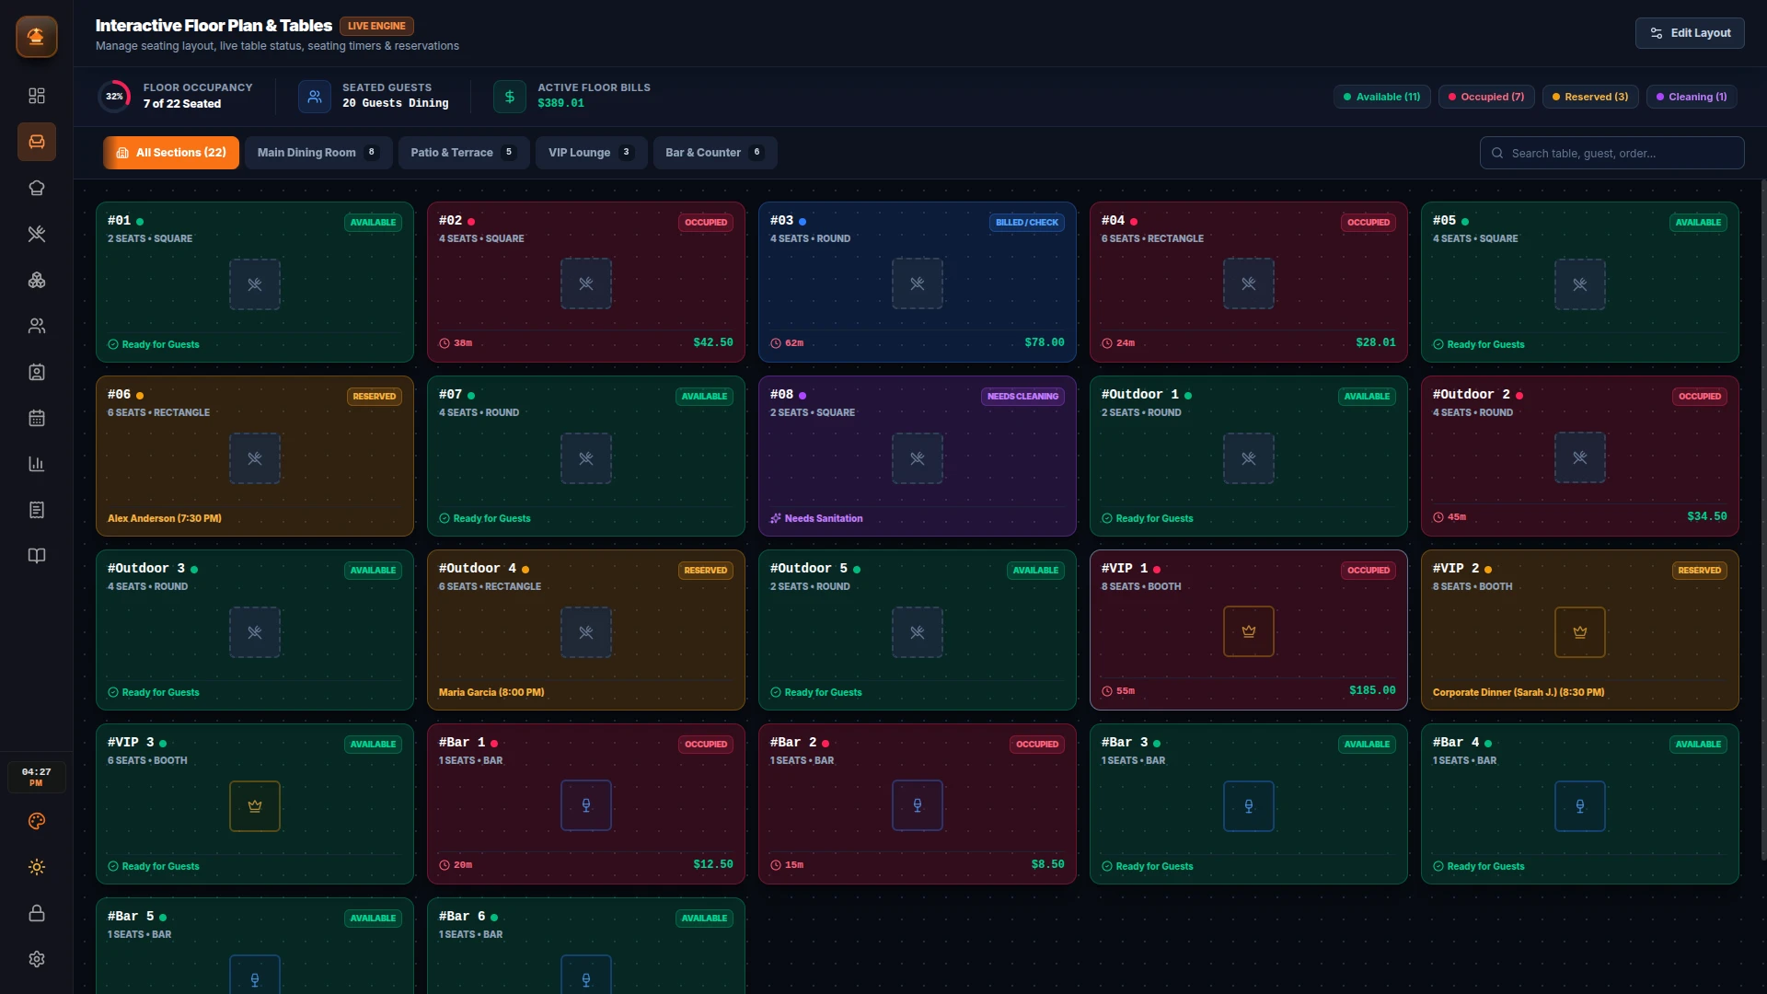Click Corporate Dinner (Sarah J.) reservation text
This screenshot has width=1767, height=994.
click(1519, 692)
